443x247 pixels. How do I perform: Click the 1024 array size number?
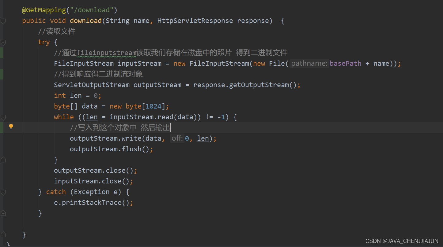(153, 106)
